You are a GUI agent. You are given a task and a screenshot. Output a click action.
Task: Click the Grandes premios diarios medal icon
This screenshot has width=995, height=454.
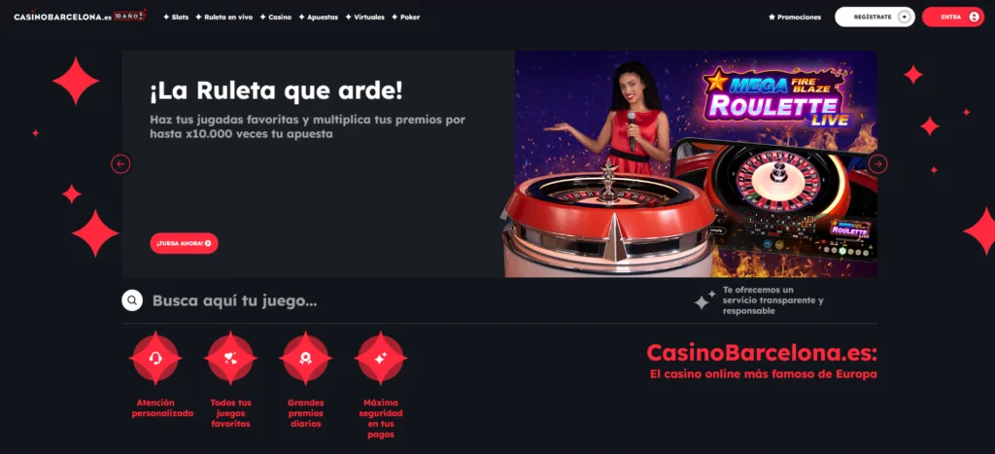click(305, 358)
